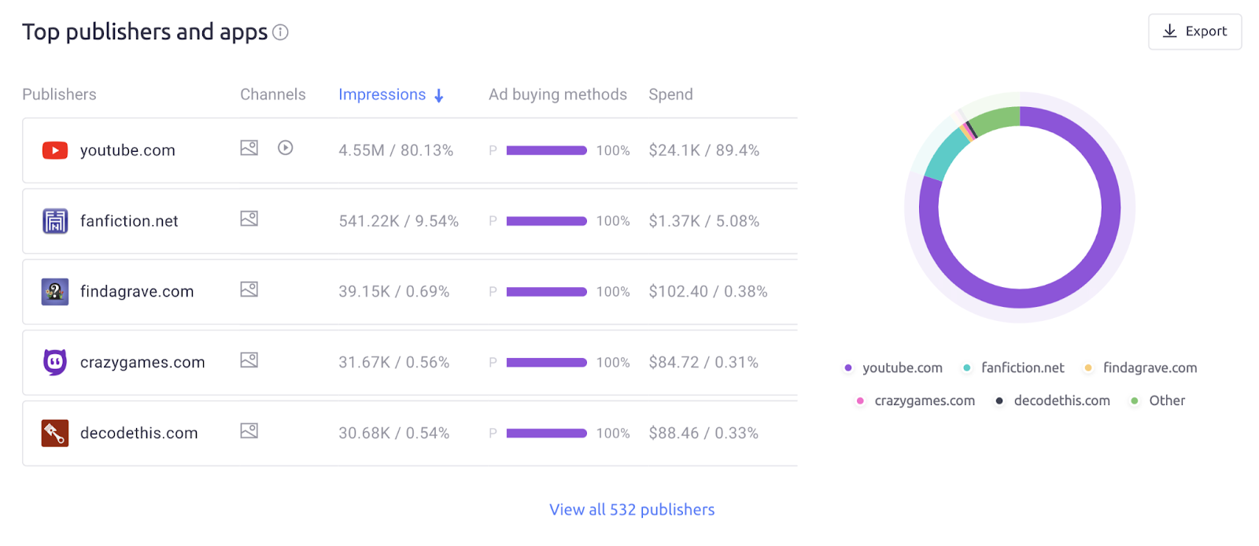Click the Publishers column header

[58, 94]
